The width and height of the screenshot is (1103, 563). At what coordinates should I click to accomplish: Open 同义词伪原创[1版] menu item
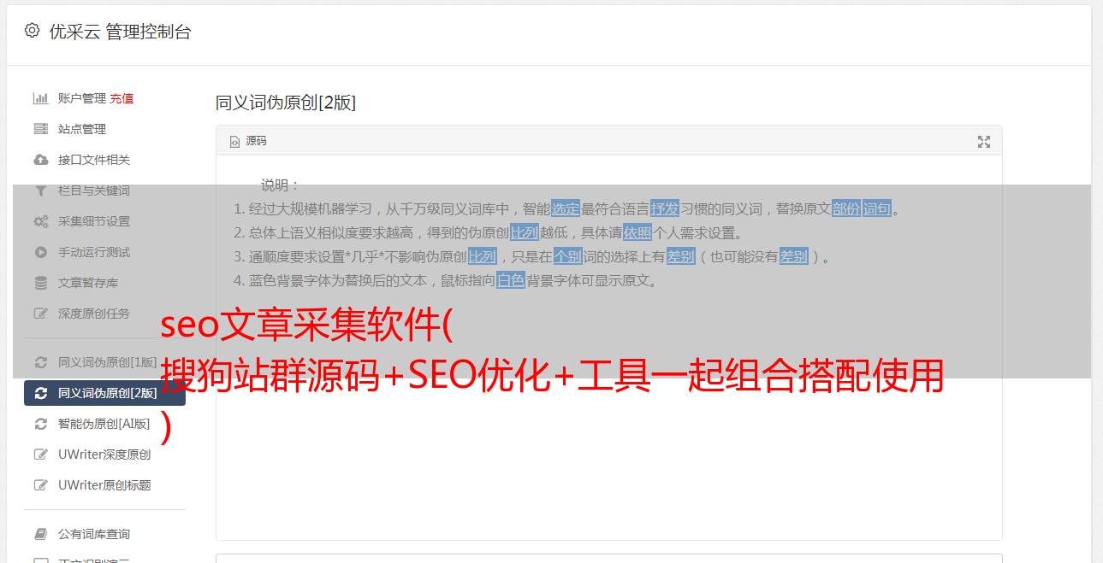click(x=104, y=362)
